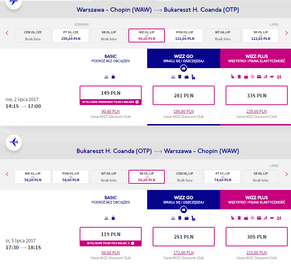
Task: Click online check-in laptop icon under outbound WIZZ GO
Action: click(173, 76)
